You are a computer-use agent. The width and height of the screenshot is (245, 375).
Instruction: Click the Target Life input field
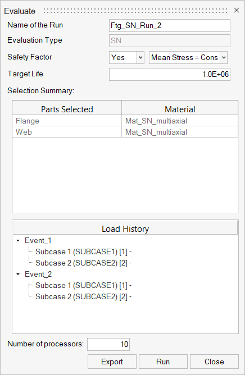pyautogui.click(x=170, y=74)
